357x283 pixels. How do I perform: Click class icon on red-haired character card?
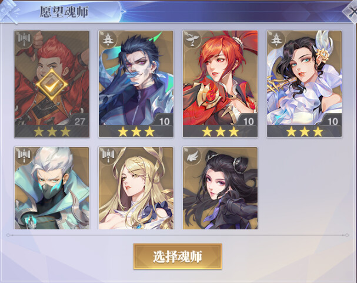(24, 40)
